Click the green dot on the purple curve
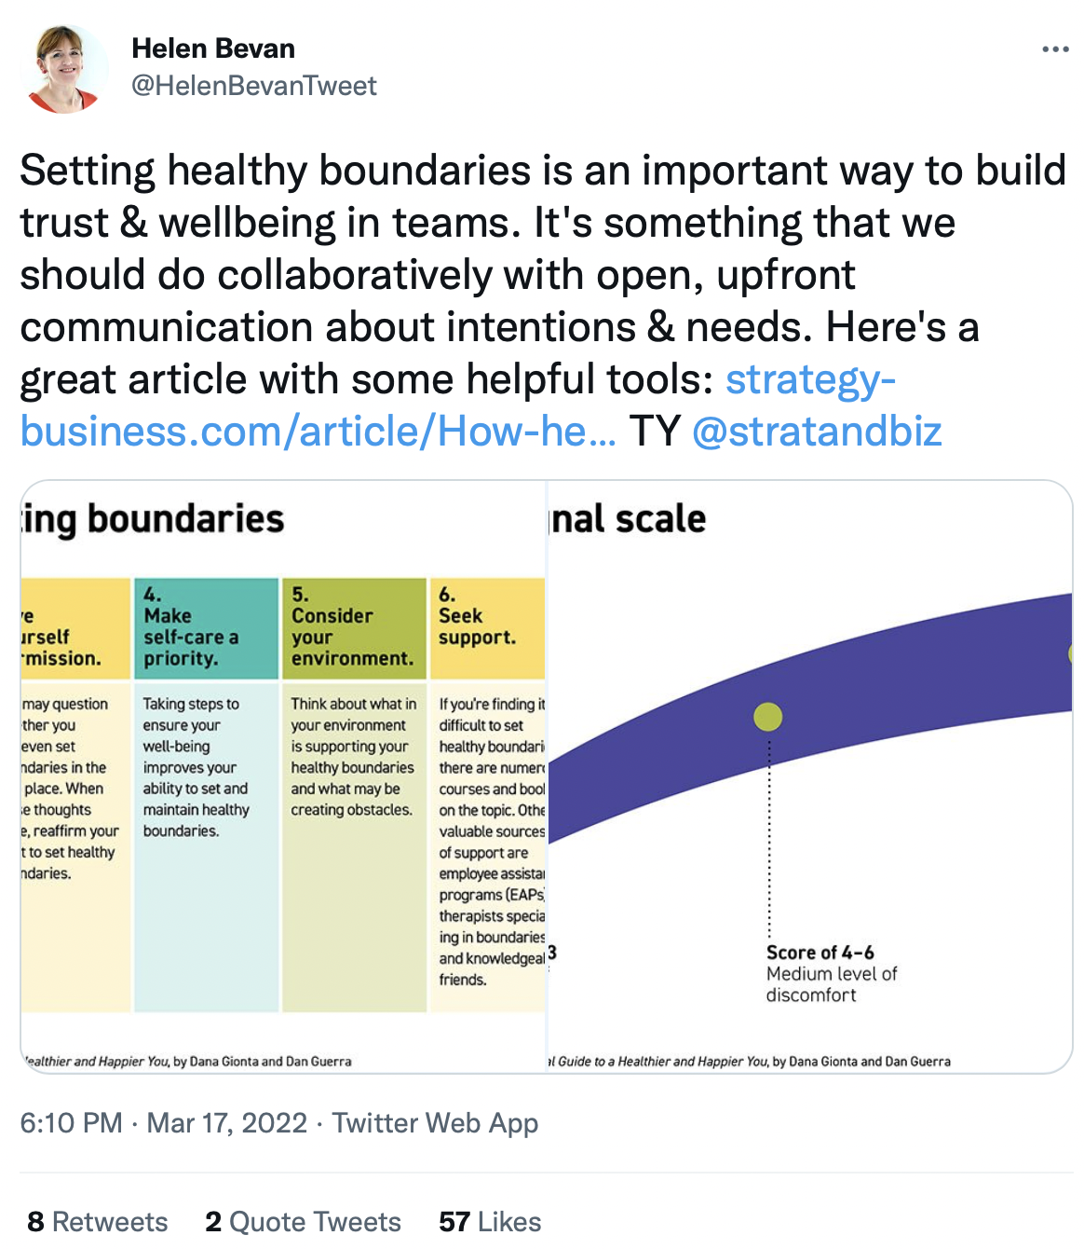The image size is (1084, 1249). point(767,717)
